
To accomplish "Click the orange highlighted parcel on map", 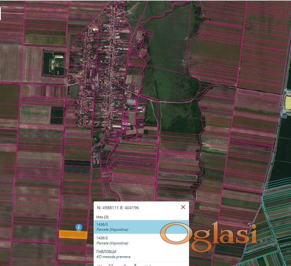I will pyautogui.click(x=73, y=235).
